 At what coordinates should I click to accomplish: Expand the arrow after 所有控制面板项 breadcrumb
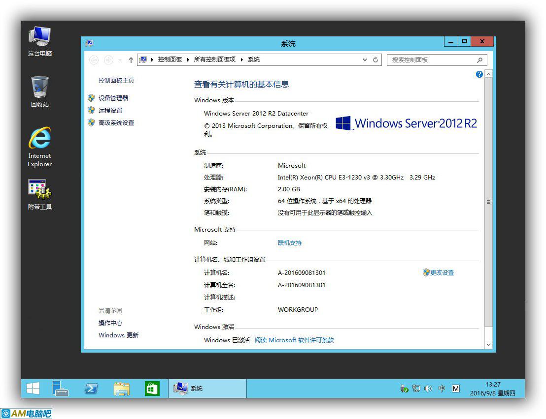coord(241,60)
